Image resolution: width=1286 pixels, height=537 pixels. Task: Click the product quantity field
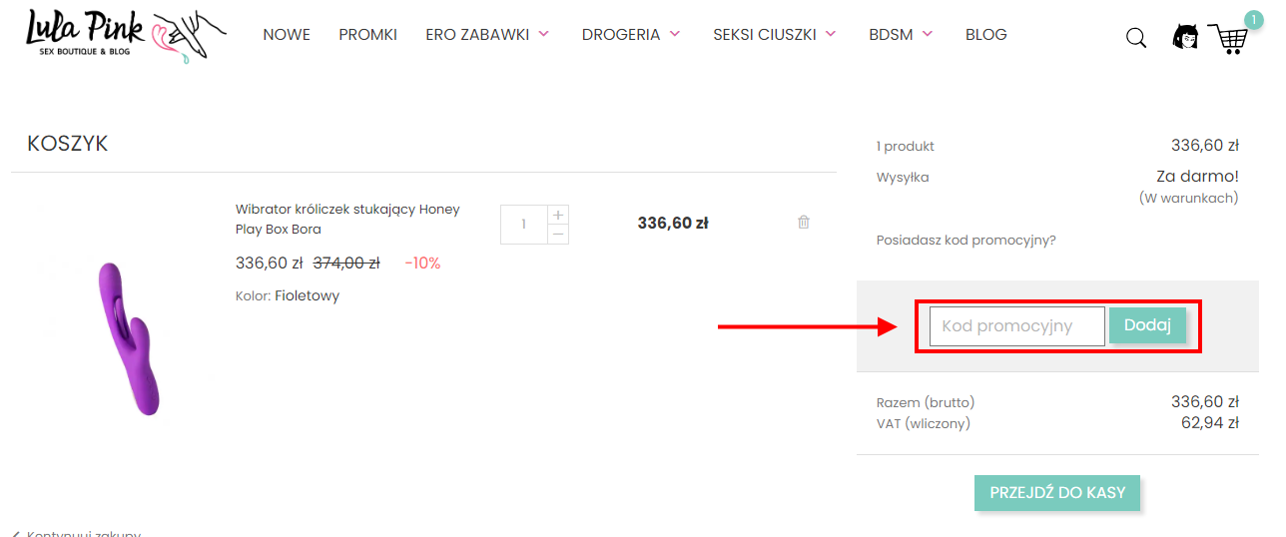pyautogui.click(x=524, y=225)
